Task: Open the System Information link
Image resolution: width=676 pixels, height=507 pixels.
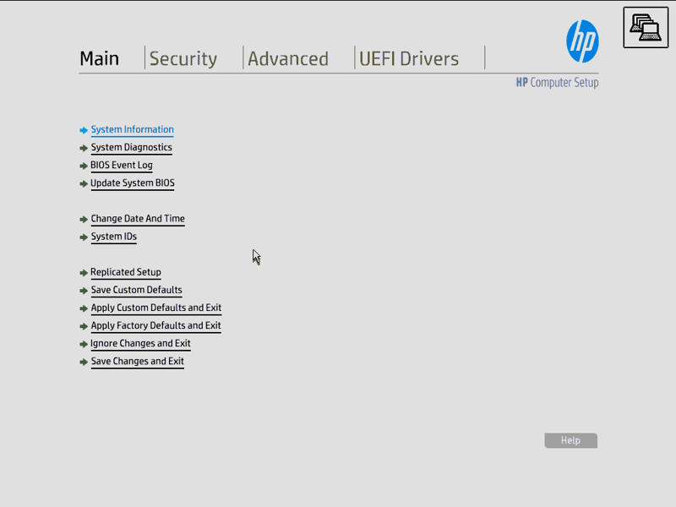Action: (x=132, y=129)
